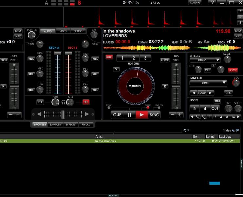Click the play button on deck B

141,115
